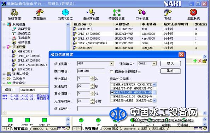210x133 pixels.
Task: Select 协议类型 tree node
Action: pos(24,33)
